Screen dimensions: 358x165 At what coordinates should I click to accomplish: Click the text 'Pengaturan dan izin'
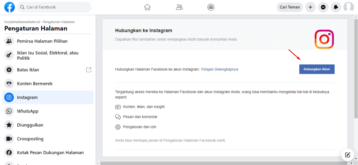[140, 127]
